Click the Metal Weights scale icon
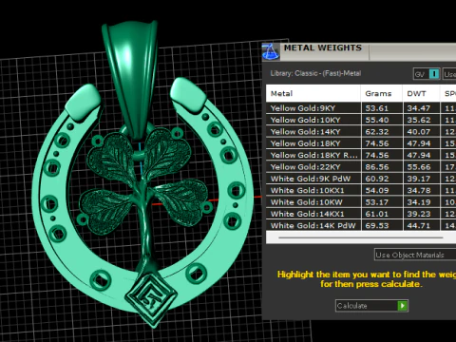Image resolution: width=456 pixels, height=342 pixels. (x=270, y=52)
